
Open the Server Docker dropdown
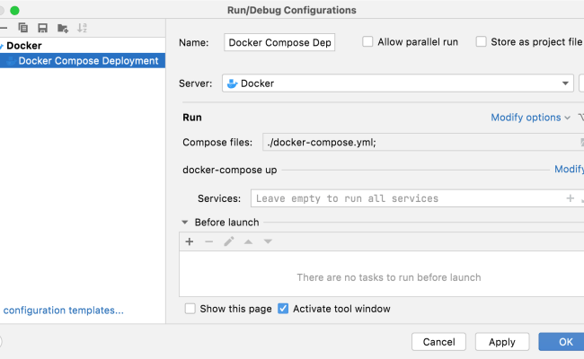coord(566,83)
